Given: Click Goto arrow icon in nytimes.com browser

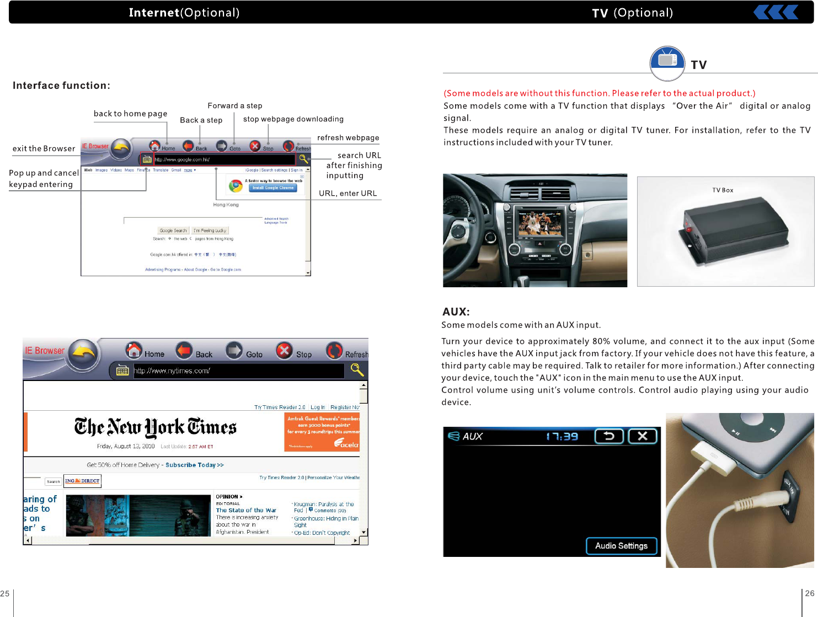Looking at the screenshot, I should pos(234,350).
